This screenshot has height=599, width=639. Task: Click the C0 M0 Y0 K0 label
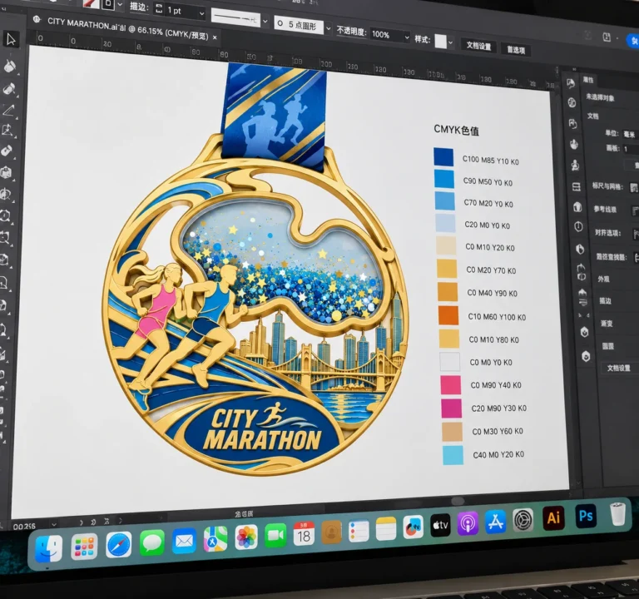[491, 362]
